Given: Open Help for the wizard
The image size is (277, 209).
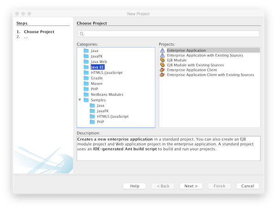Looking at the screenshot, I should click(x=135, y=186).
